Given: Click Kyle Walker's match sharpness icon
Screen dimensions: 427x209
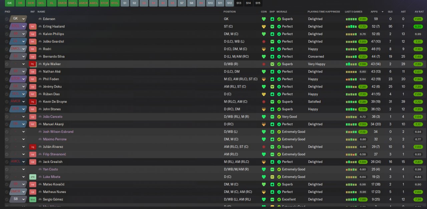Looking at the screenshot, I should coord(272,64).
